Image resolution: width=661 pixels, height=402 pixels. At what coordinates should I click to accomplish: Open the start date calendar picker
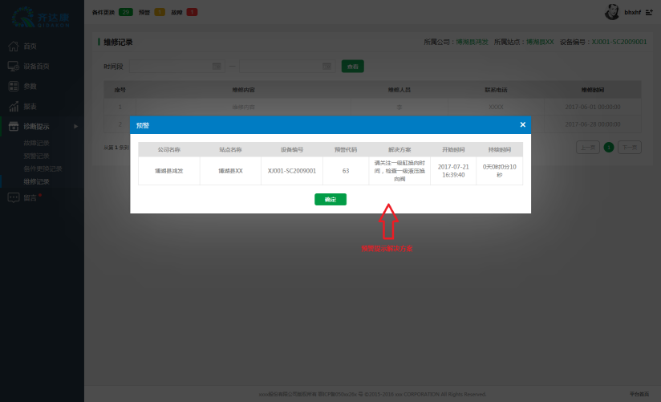(x=216, y=66)
